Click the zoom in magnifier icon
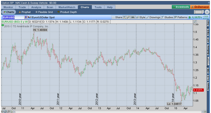 pyautogui.click(x=6, y=111)
